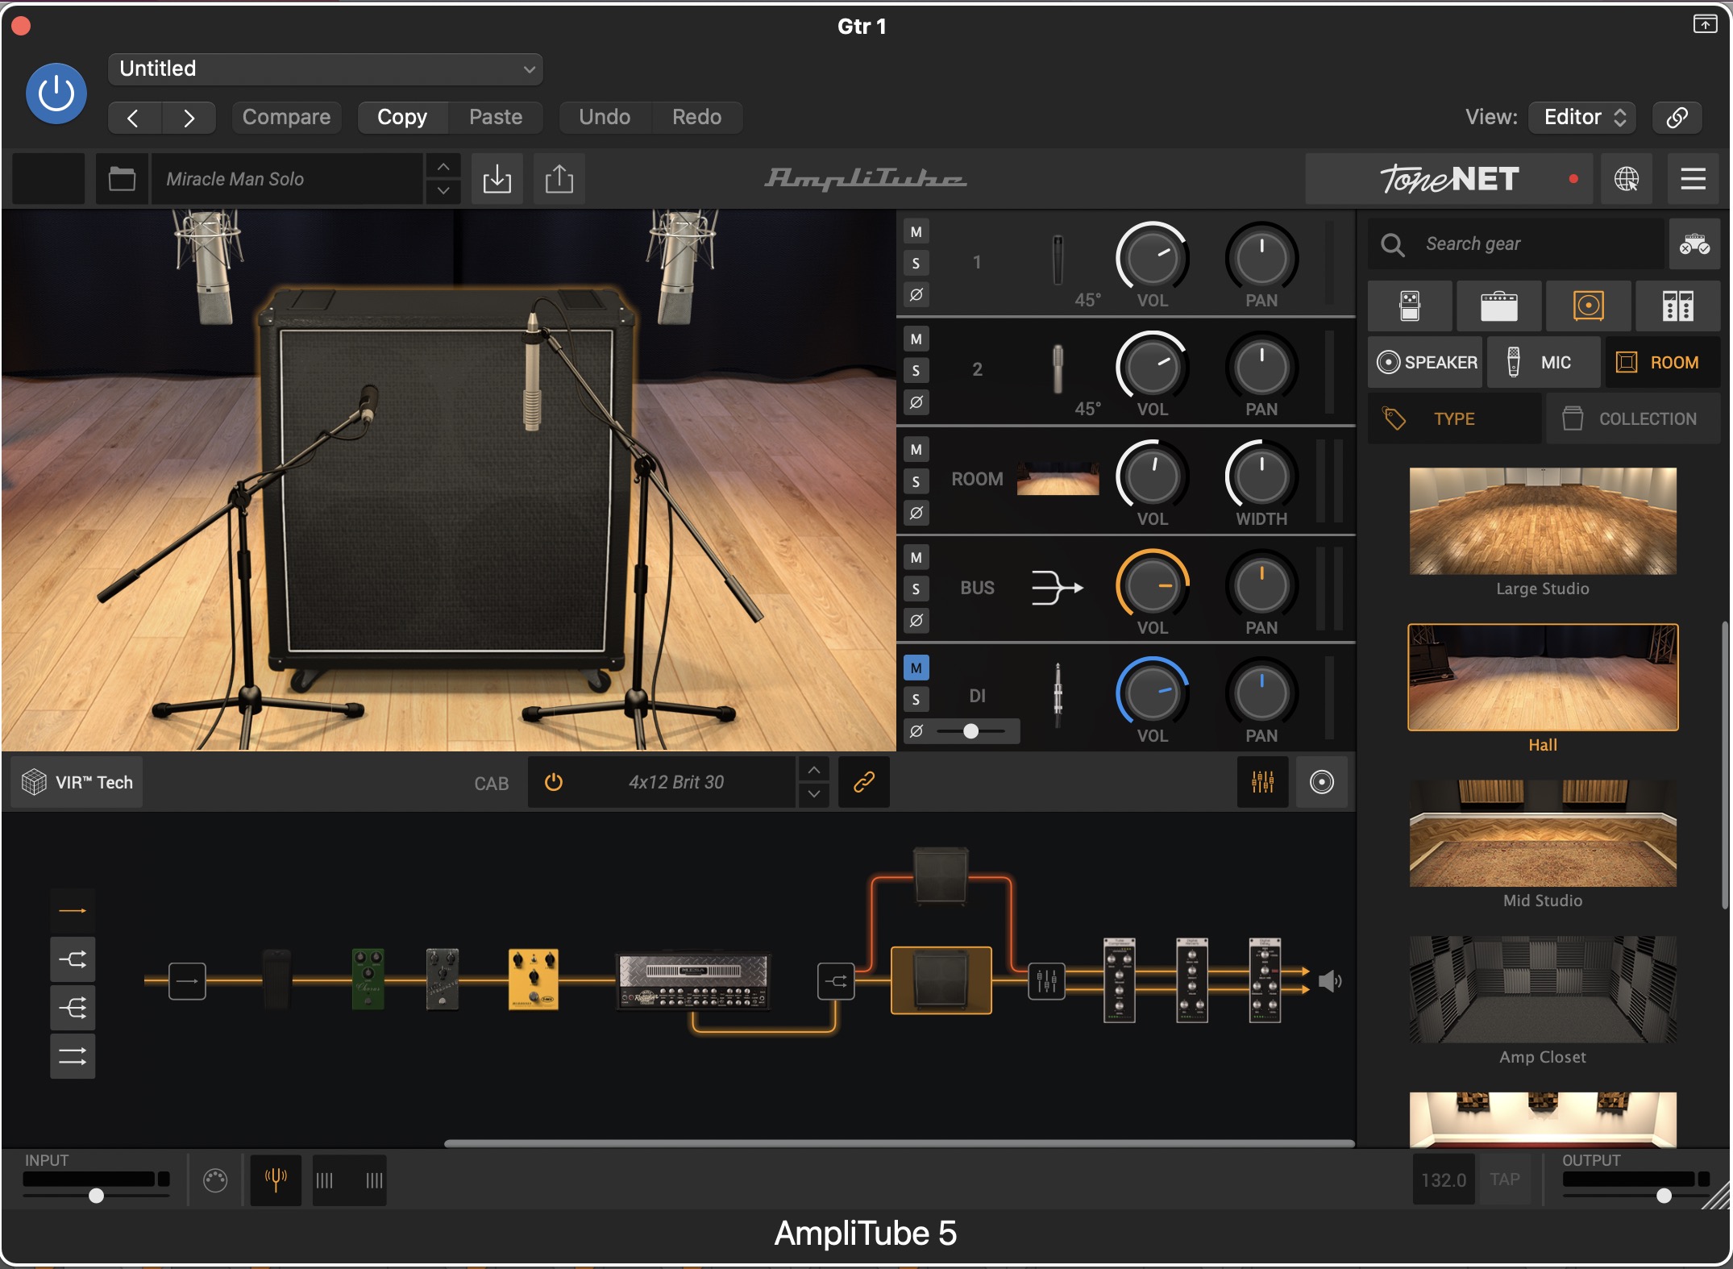1733x1269 pixels.
Task: Click the Undo button
Action: point(605,118)
